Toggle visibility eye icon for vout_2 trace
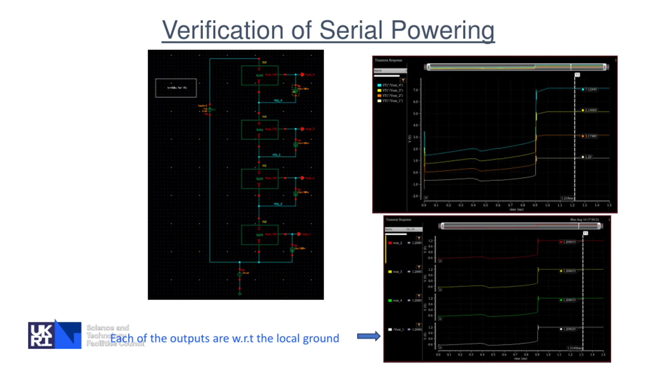This screenshot has width=670, height=377. [409, 243]
